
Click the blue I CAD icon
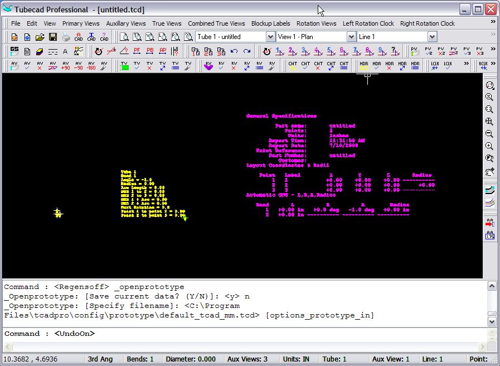coord(91,37)
